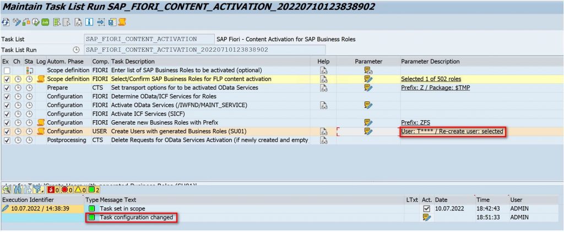Image resolution: width=564 pixels, height=232 pixels.
Task: Open help for Delete Requests for OData Services task
Action: pyautogui.click(x=324, y=141)
